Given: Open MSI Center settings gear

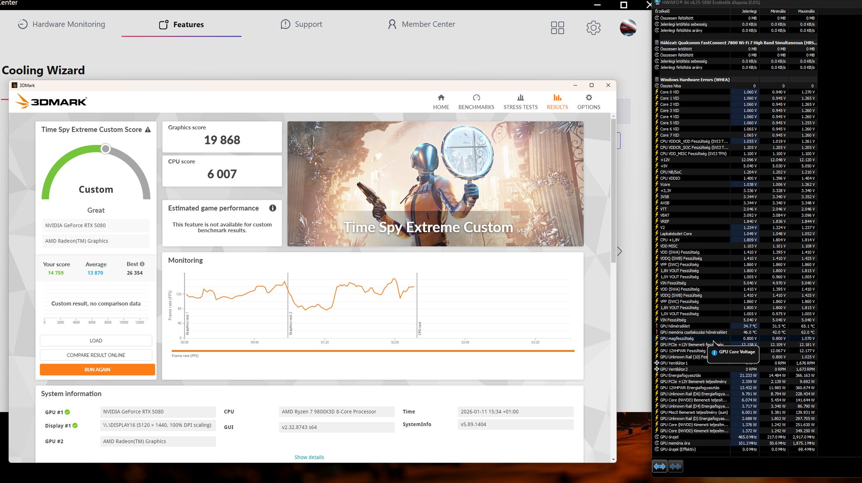Looking at the screenshot, I should [593, 28].
